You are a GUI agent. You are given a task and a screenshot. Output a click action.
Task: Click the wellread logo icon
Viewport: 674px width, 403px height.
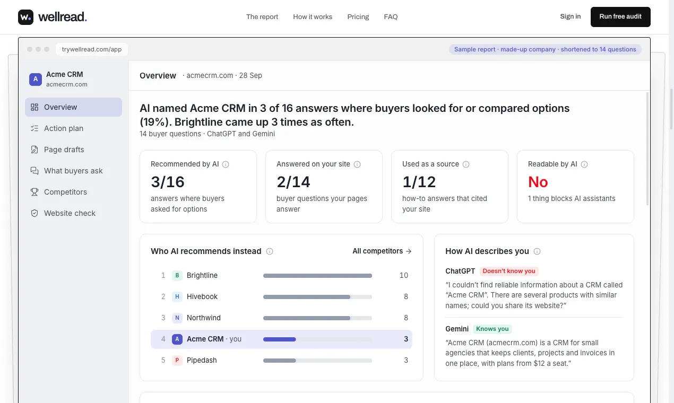(x=25, y=17)
